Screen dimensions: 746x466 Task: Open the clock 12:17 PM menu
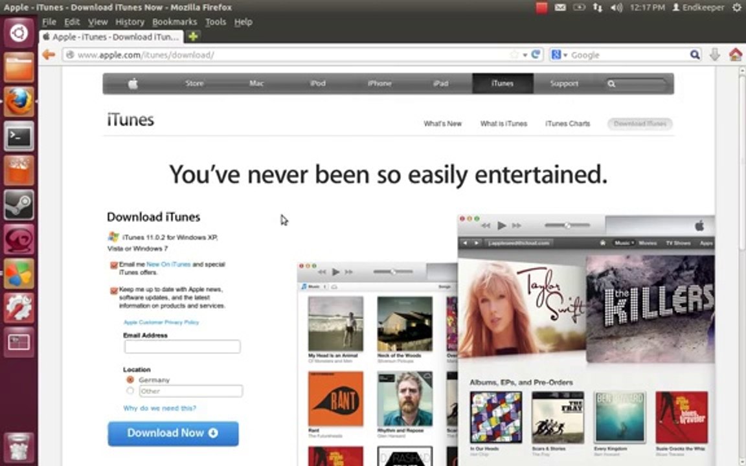647,8
